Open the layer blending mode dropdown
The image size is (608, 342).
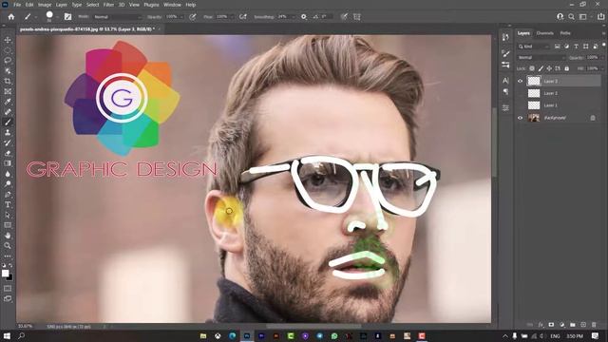pos(541,57)
